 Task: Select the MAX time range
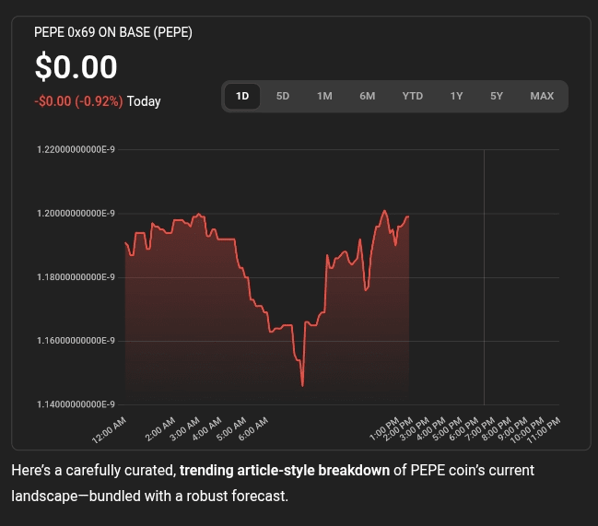(542, 96)
